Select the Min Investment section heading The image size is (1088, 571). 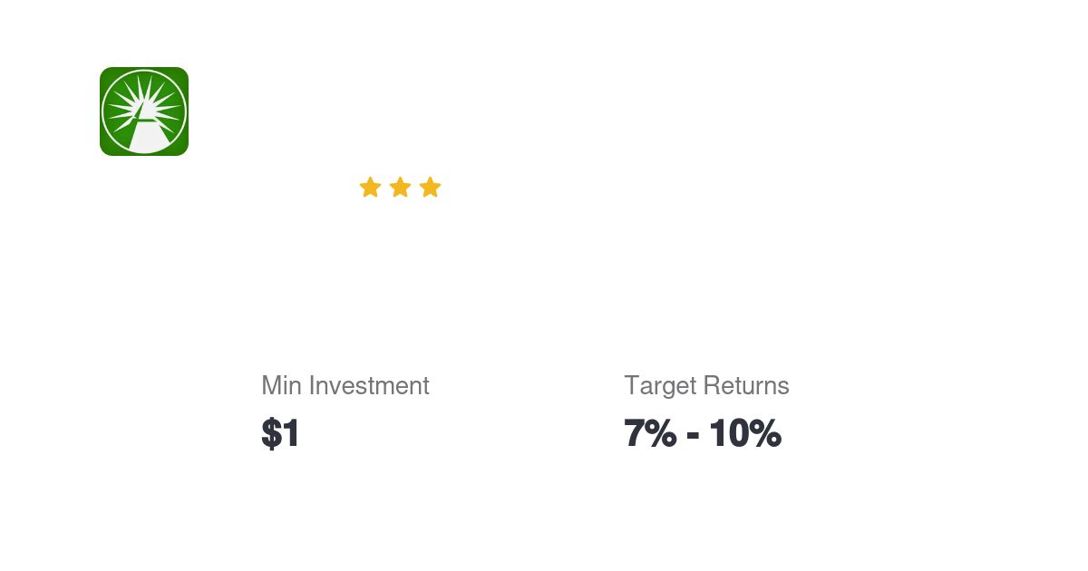345,385
